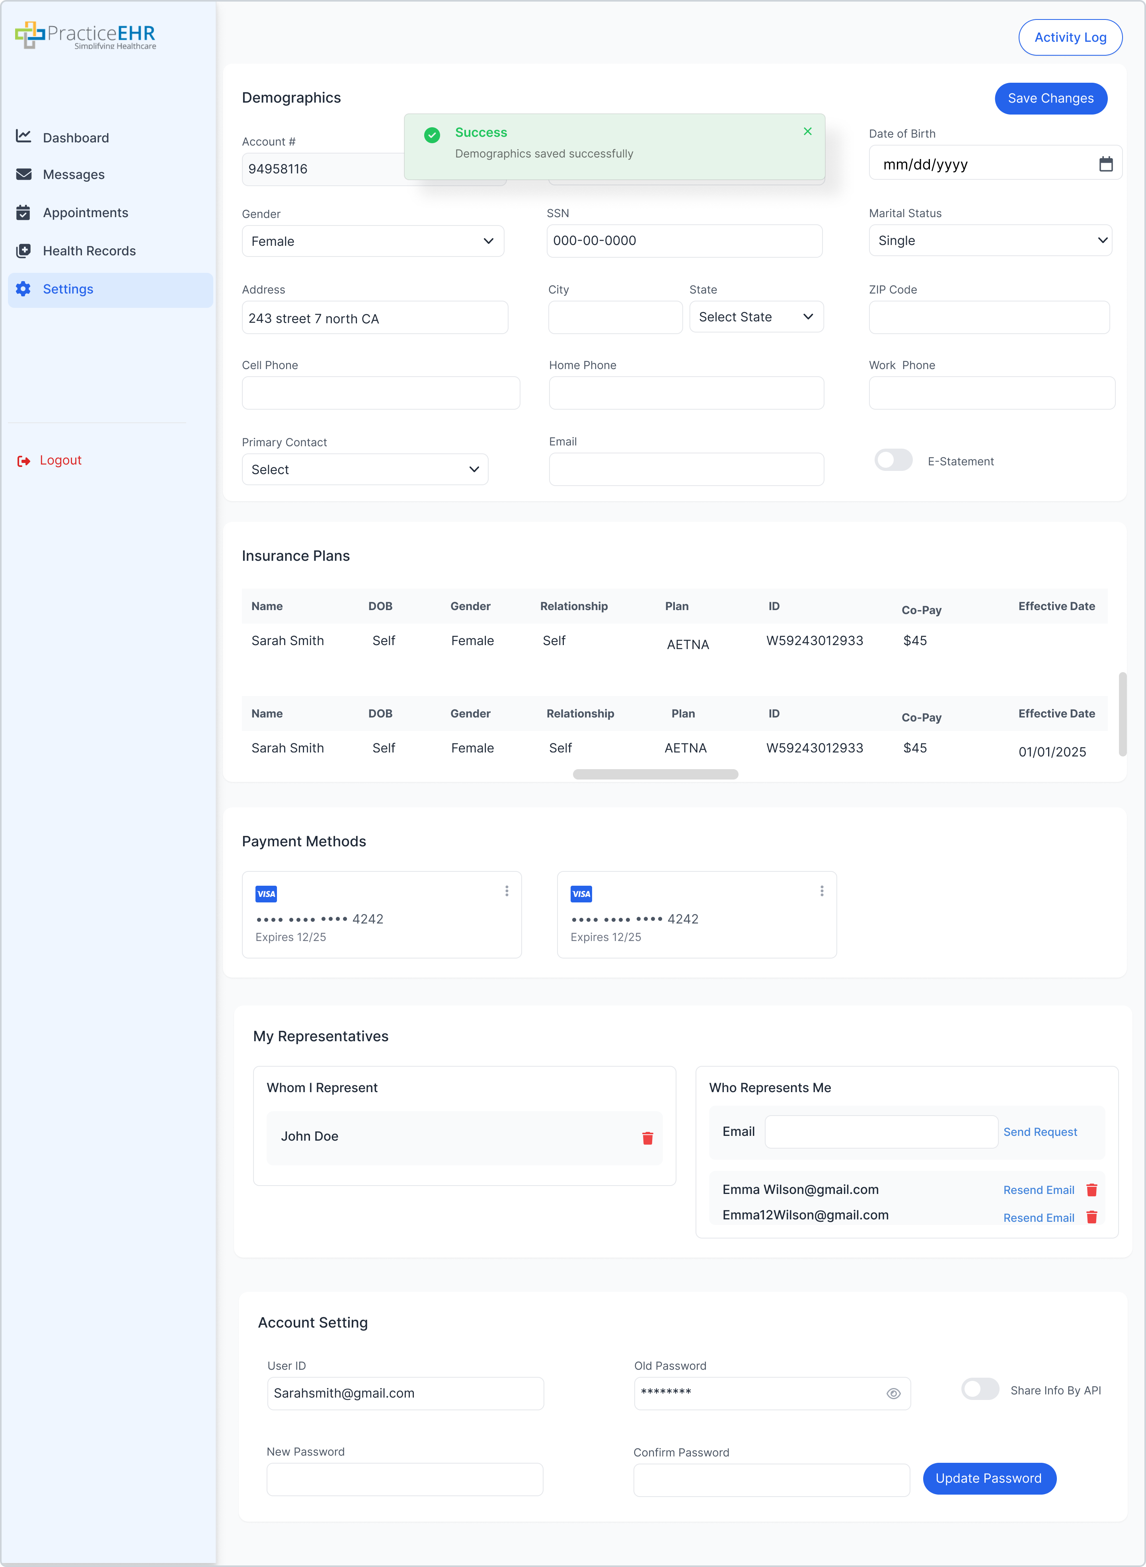Open the Primary Contact select box
The height and width of the screenshot is (1567, 1146).
(365, 469)
